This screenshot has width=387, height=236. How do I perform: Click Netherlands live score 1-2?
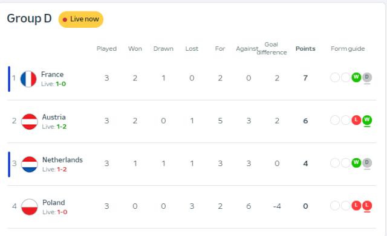pyautogui.click(x=62, y=170)
